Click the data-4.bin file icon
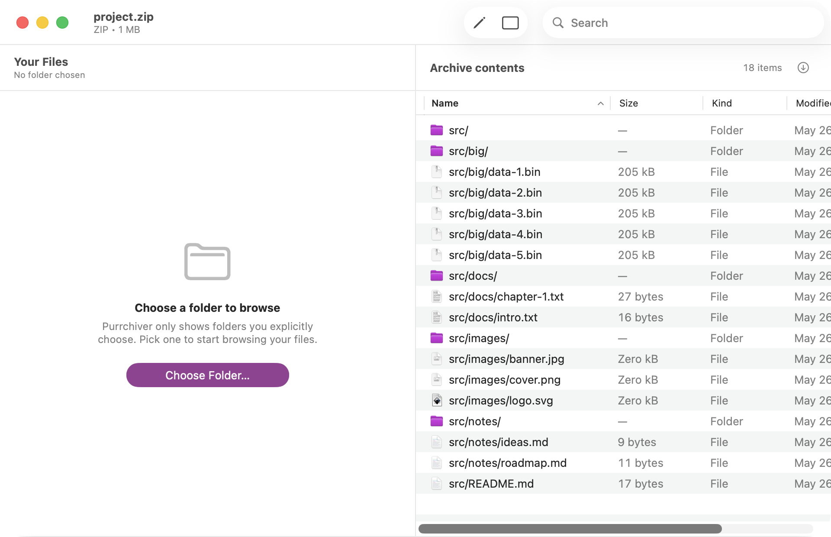Image resolution: width=831 pixels, height=537 pixels. point(437,234)
